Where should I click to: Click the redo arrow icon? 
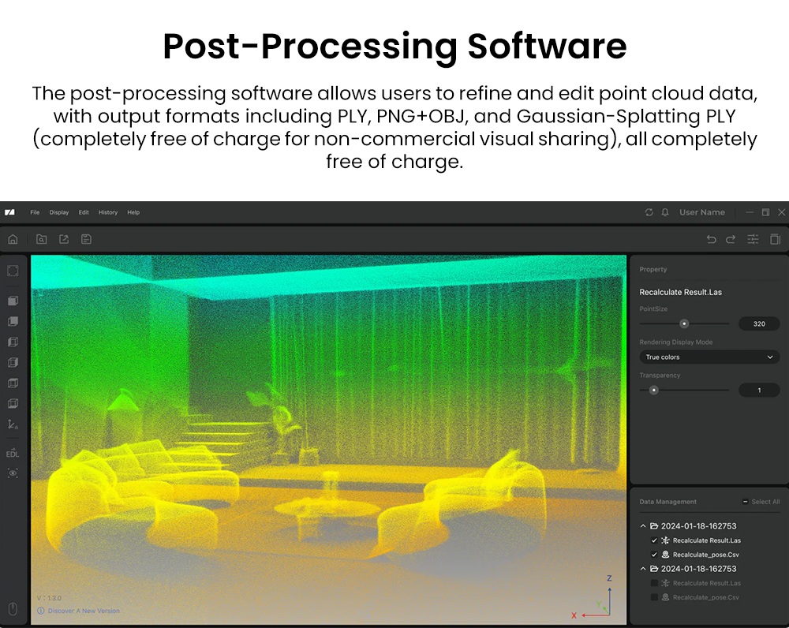[731, 239]
